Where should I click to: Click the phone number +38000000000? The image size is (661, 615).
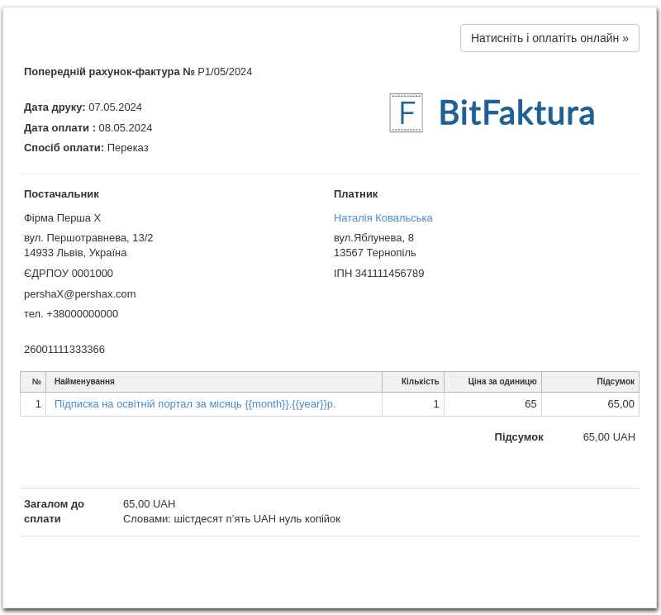(x=82, y=314)
